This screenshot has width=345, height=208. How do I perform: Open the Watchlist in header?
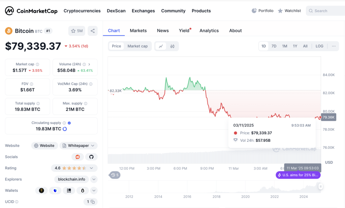click(x=289, y=11)
